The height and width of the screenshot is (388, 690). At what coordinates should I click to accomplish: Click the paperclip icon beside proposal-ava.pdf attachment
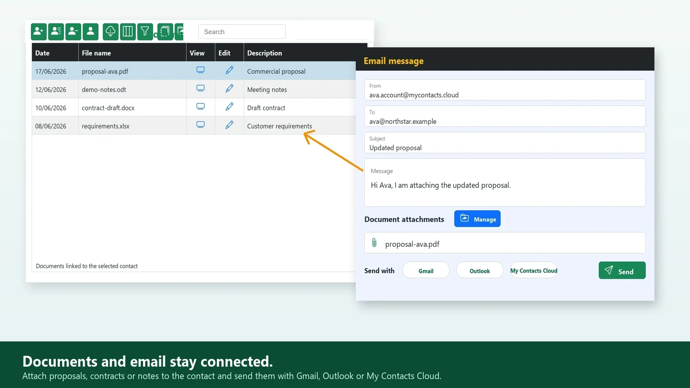374,243
